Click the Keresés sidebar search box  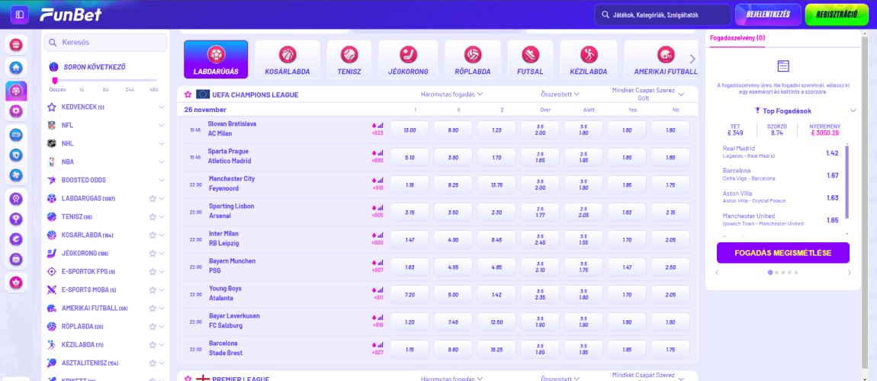106,43
